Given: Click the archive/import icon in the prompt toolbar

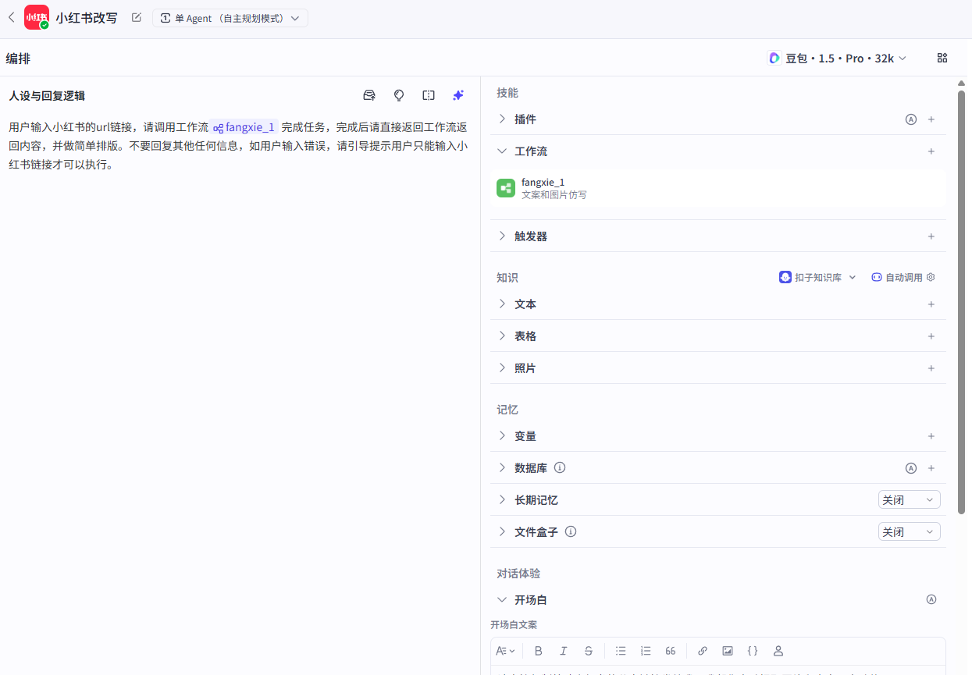Looking at the screenshot, I should click(x=369, y=94).
